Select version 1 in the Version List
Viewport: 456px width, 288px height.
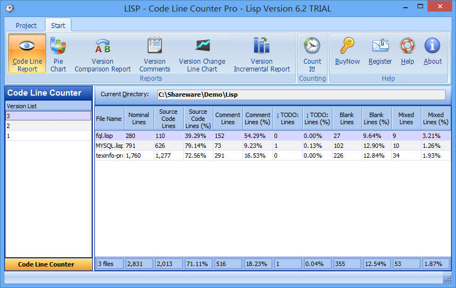pos(48,136)
